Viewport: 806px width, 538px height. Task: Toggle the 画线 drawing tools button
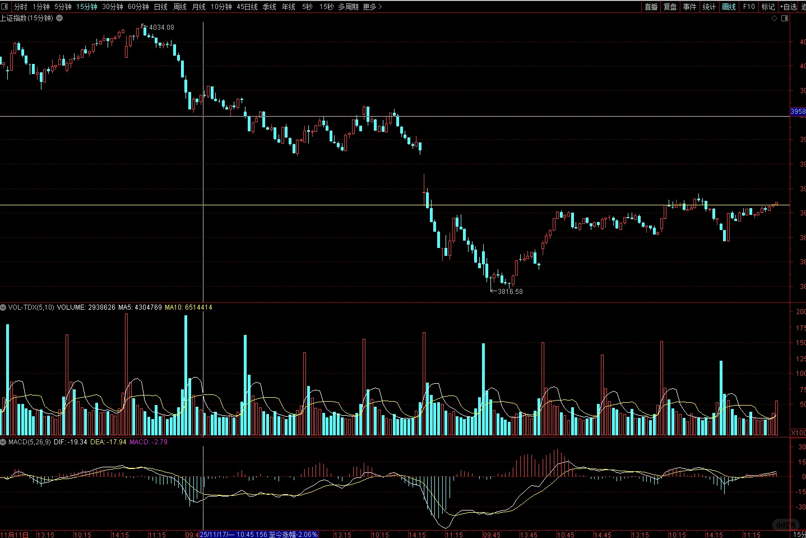[x=729, y=7]
